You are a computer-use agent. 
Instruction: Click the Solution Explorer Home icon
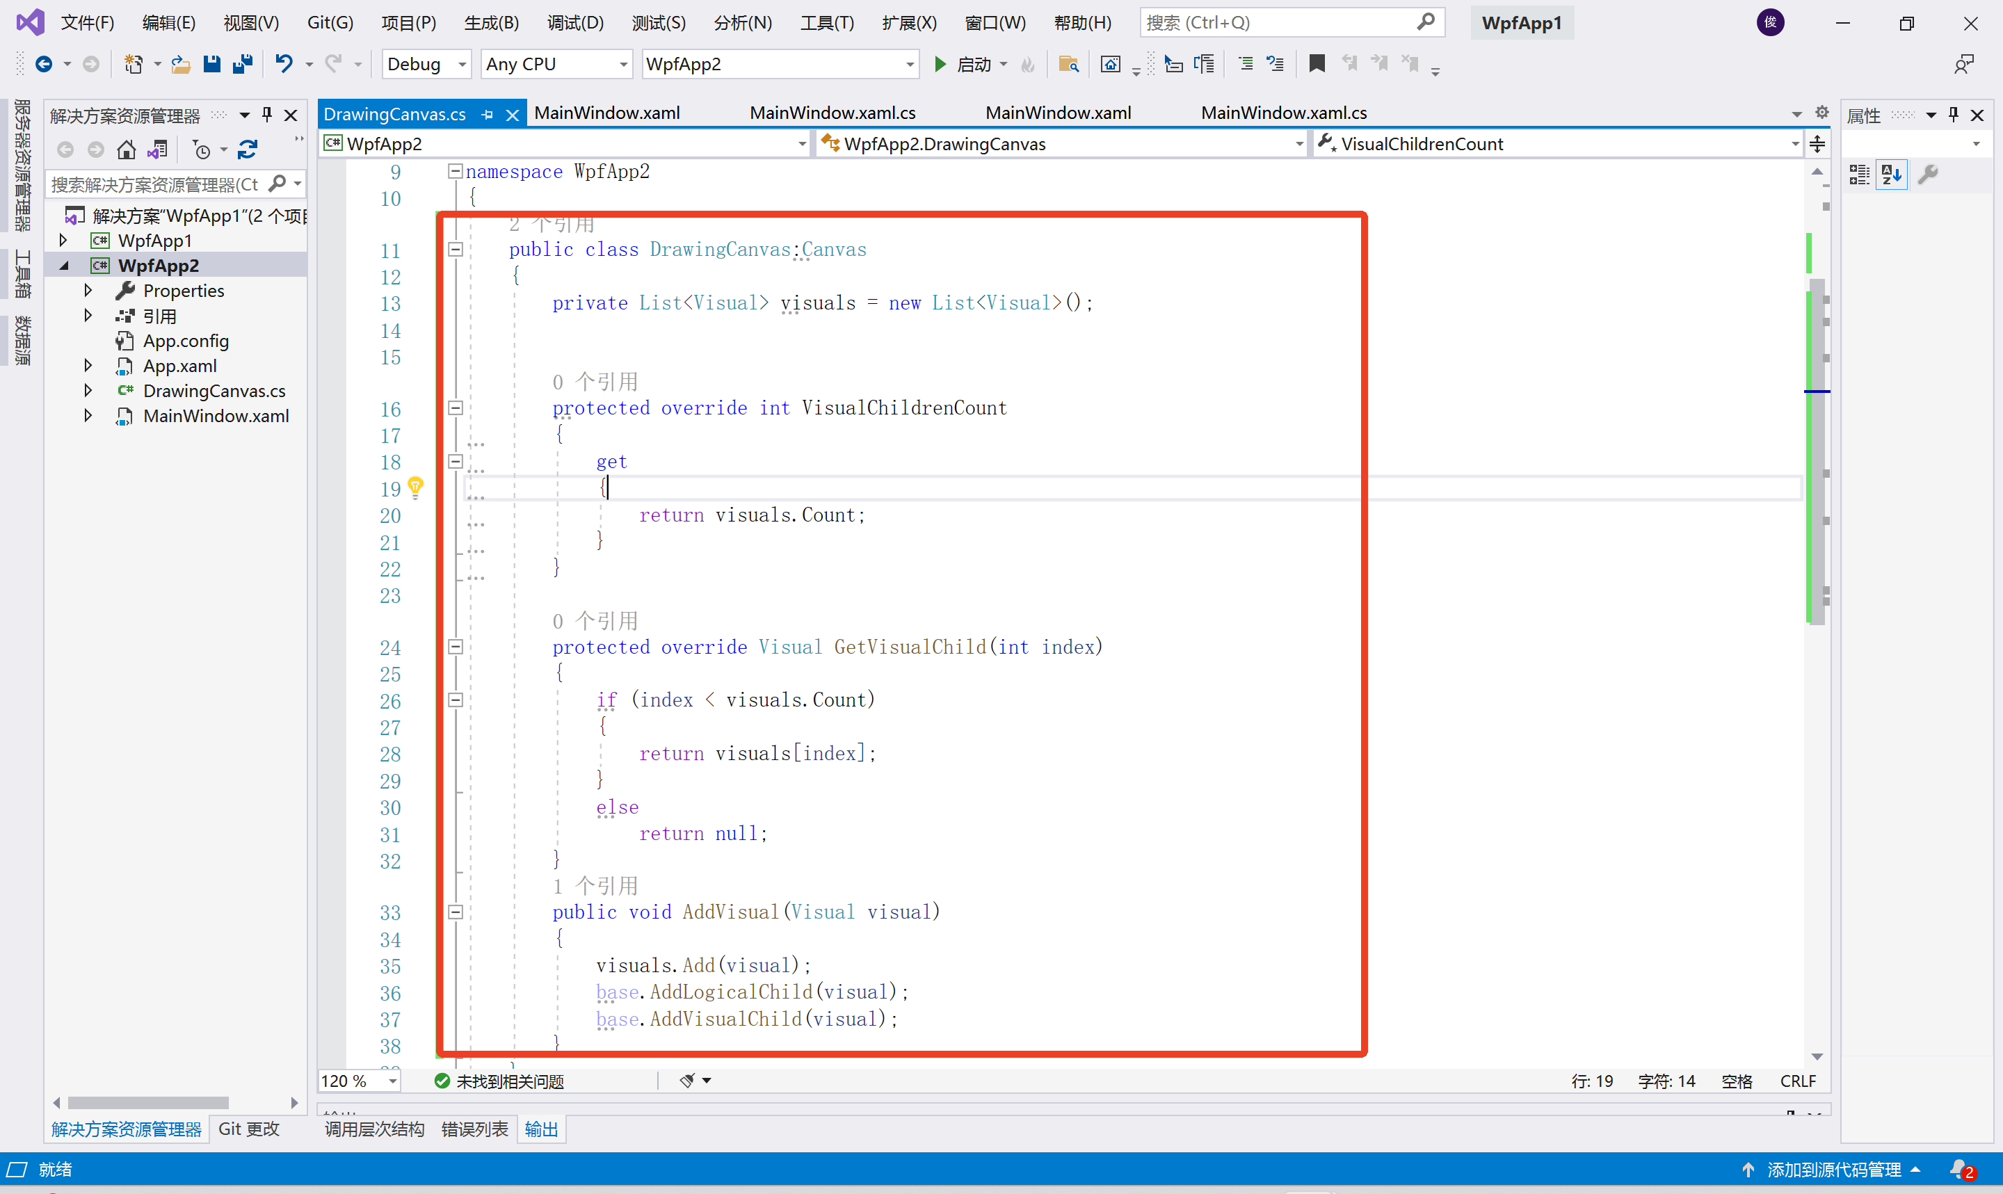tap(127, 150)
